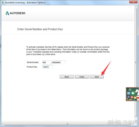Click the horizontal scrollbar right arrow
Image resolution: width=139 pixels, height=127 pixels.
[133, 124]
